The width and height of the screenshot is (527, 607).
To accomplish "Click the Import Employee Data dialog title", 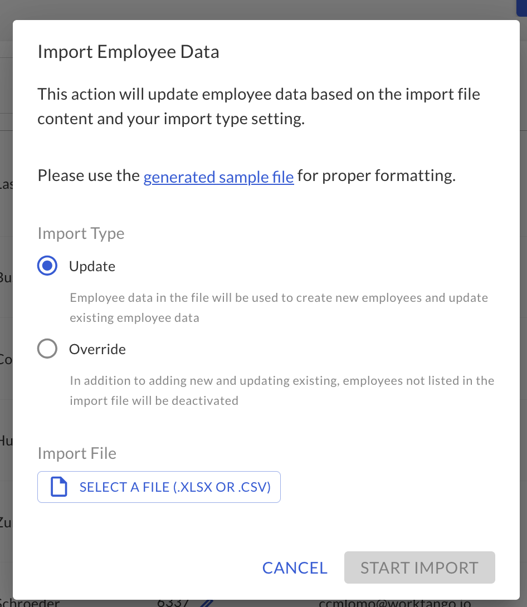I will pos(128,52).
